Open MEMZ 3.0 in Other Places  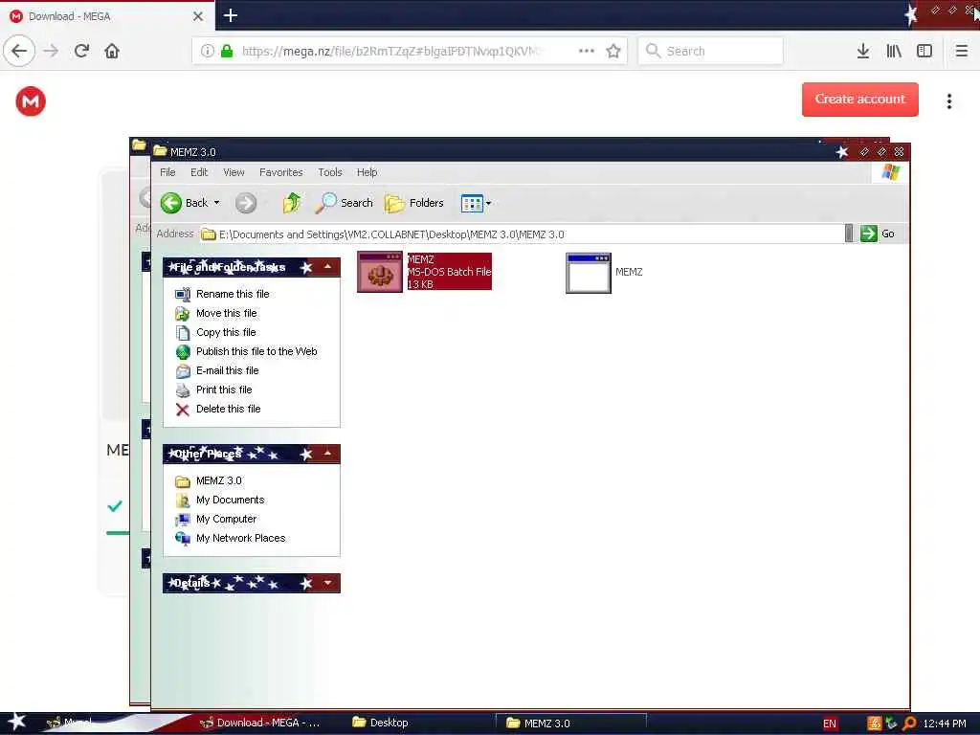coord(219,480)
